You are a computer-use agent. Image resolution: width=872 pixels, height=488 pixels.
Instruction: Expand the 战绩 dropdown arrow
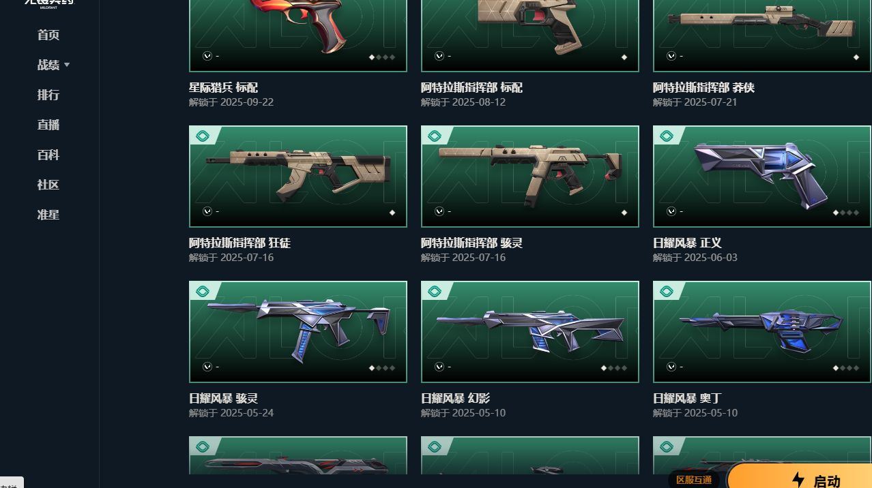click(x=67, y=65)
